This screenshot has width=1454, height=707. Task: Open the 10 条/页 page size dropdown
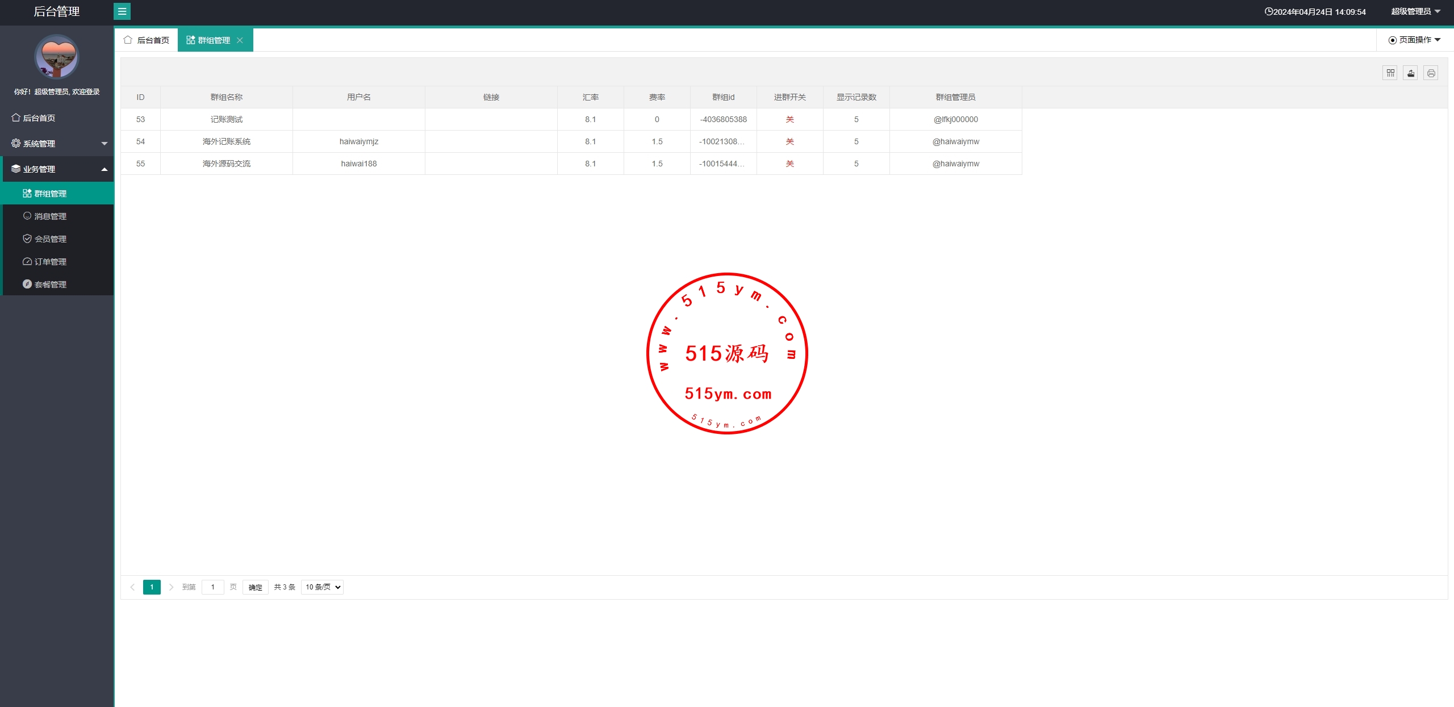(322, 587)
